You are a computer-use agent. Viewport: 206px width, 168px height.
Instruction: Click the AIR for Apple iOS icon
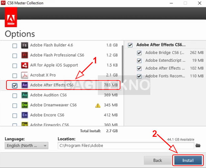click(x=24, y=65)
